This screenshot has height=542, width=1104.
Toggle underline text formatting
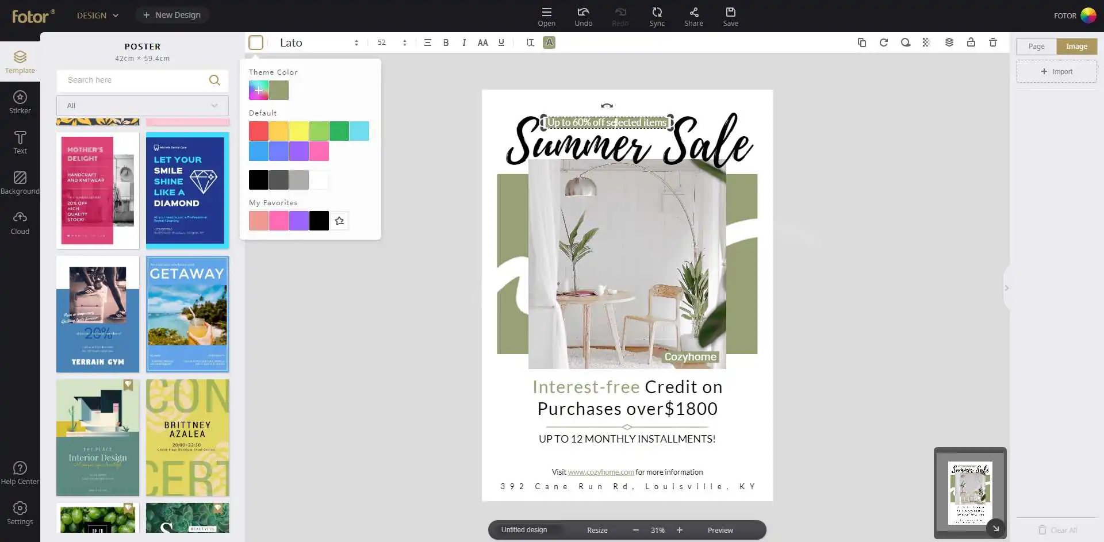click(501, 43)
